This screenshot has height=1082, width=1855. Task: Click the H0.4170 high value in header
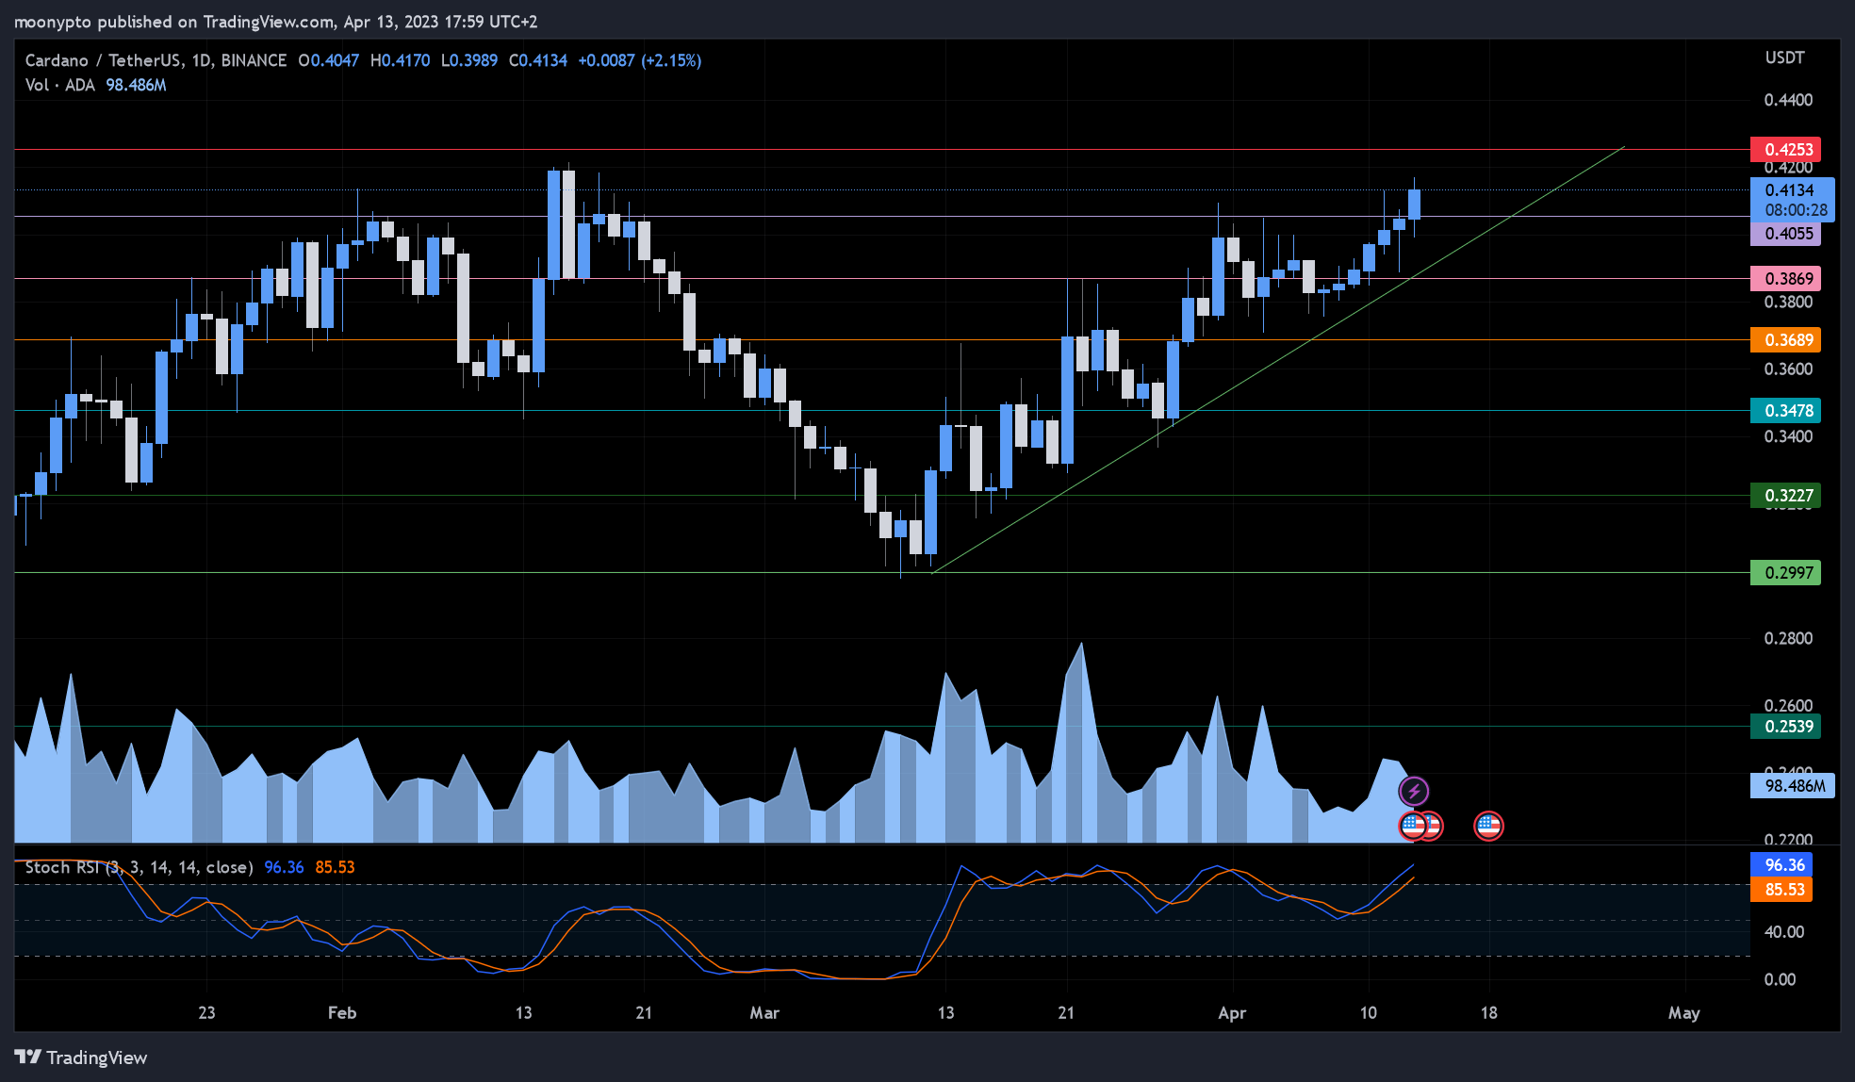tap(400, 60)
